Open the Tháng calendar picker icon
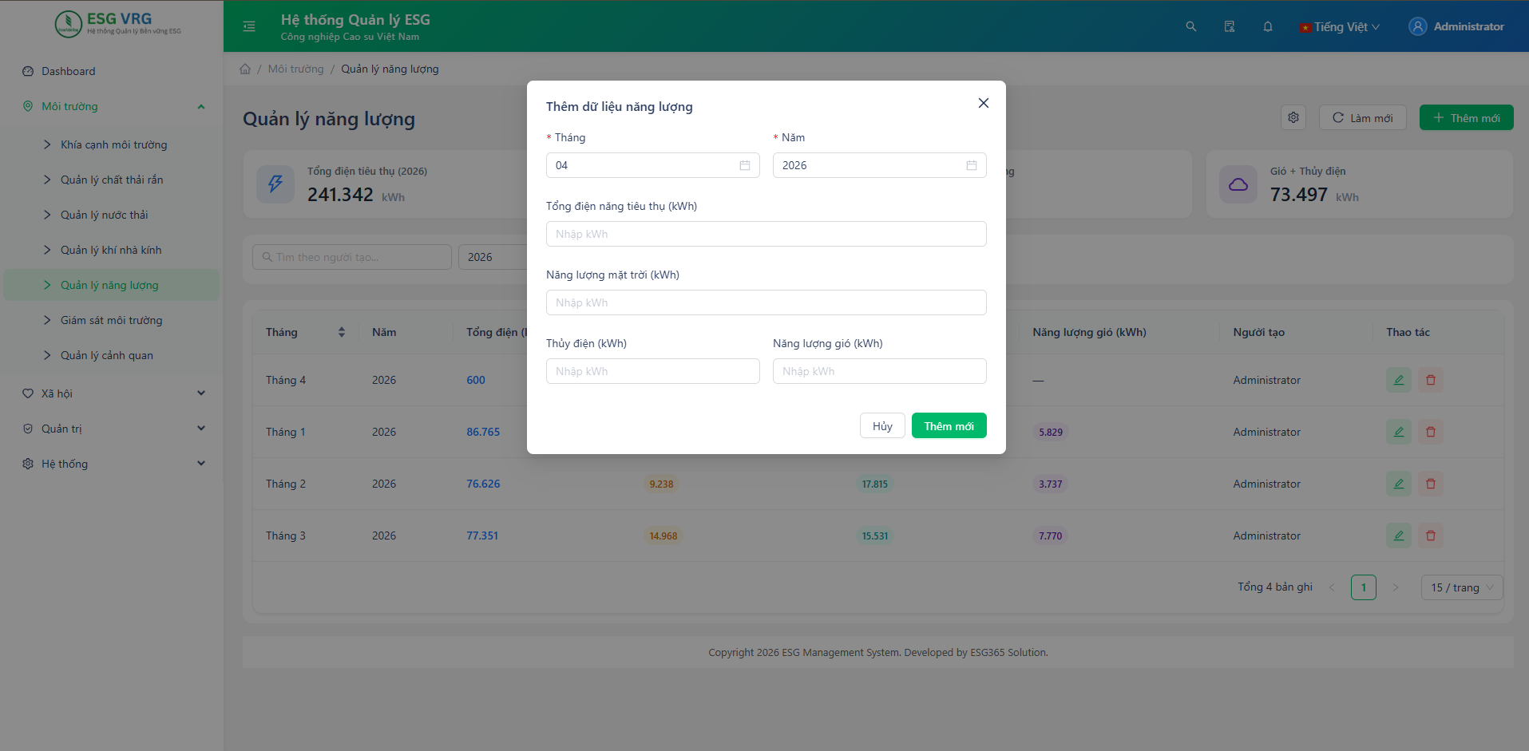 pyautogui.click(x=745, y=165)
